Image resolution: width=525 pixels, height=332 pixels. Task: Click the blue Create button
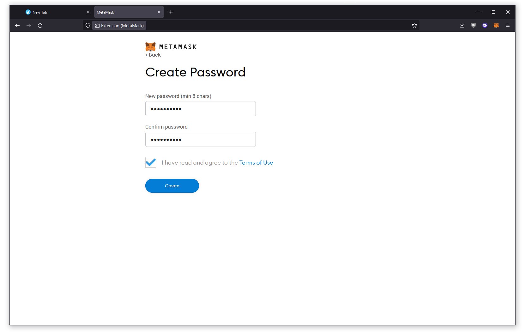[x=172, y=186]
